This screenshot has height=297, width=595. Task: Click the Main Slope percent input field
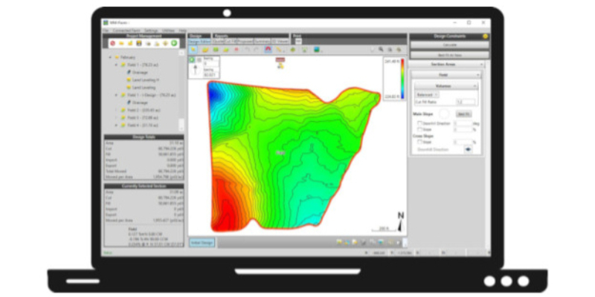[x=463, y=129]
